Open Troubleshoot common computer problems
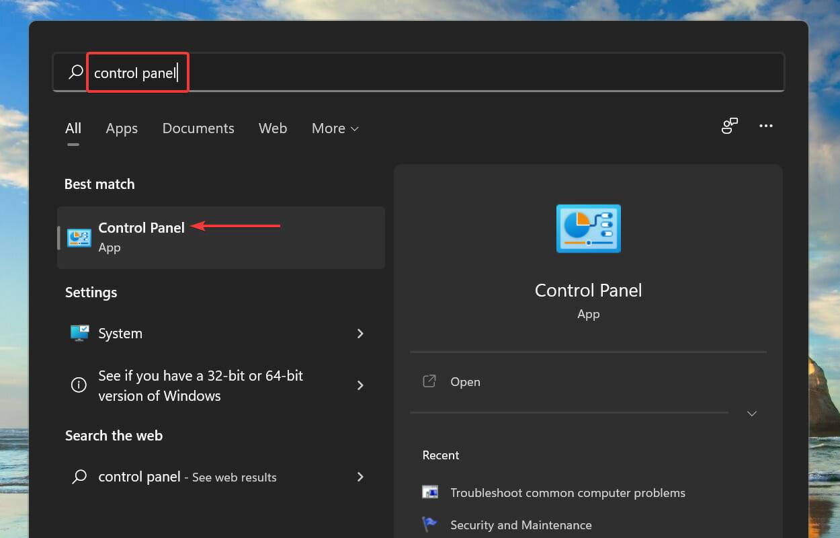The width and height of the screenshot is (840, 538). click(x=566, y=492)
